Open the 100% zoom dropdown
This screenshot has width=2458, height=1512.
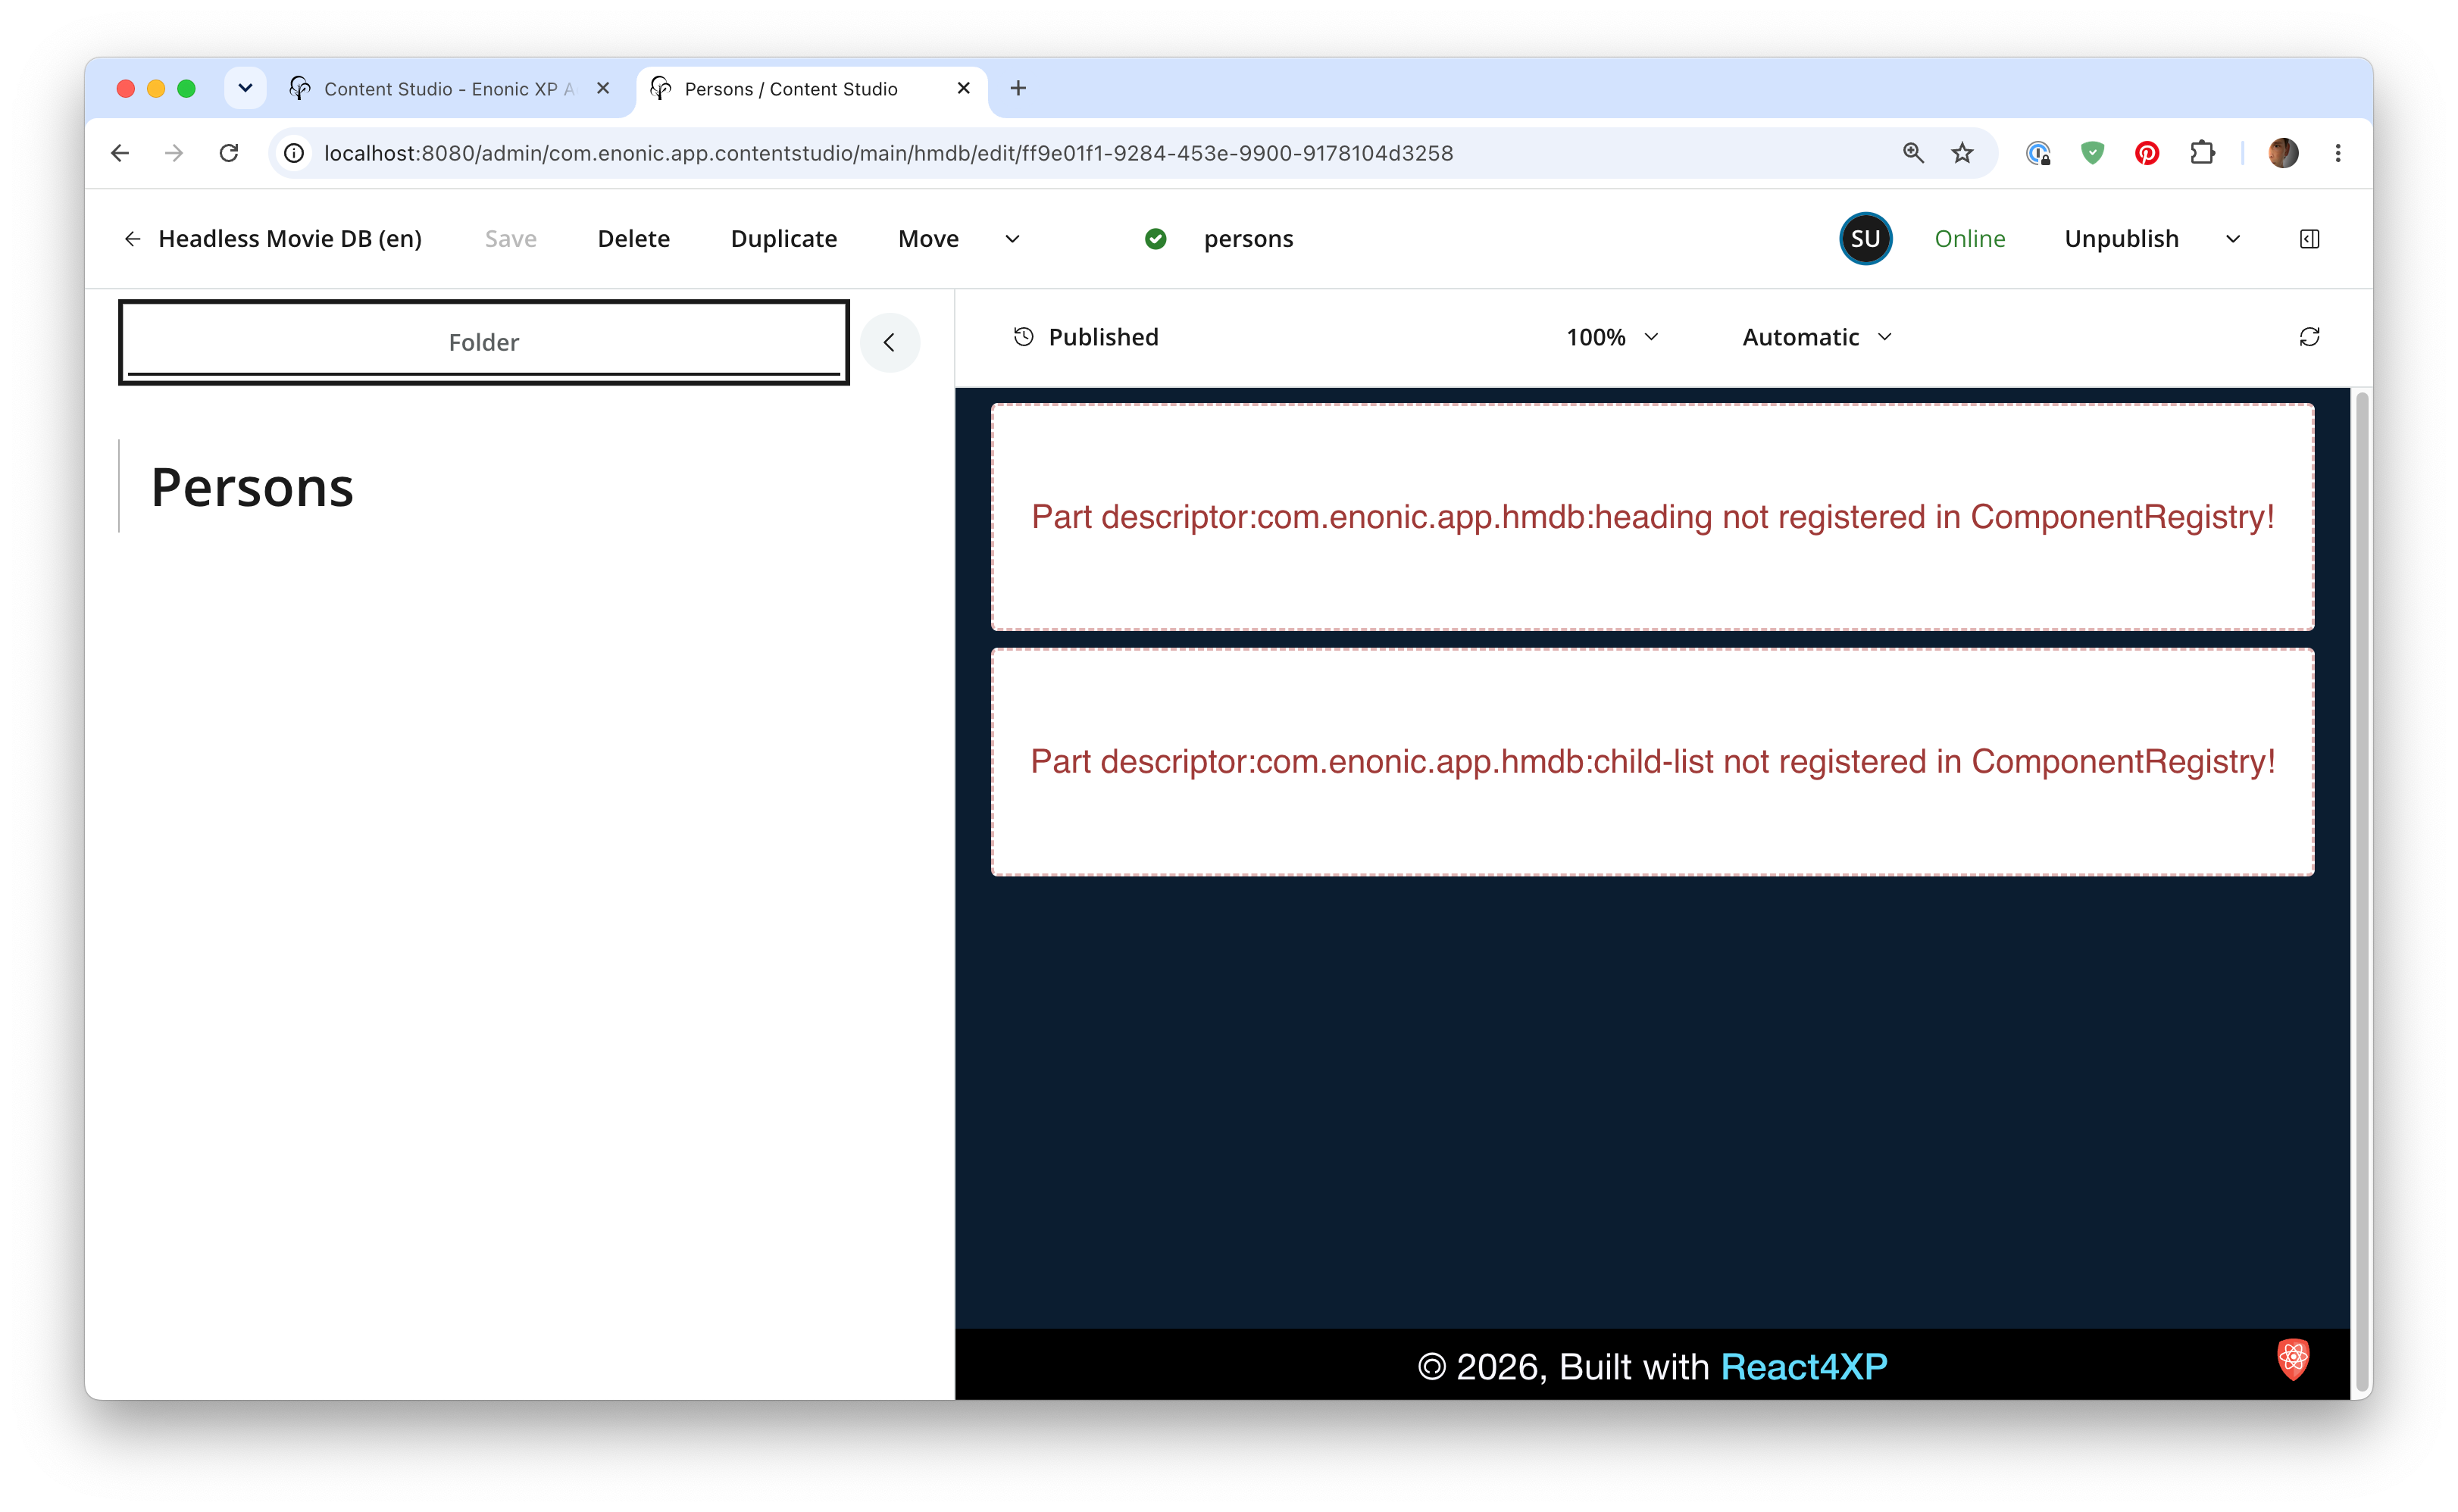click(x=1612, y=337)
